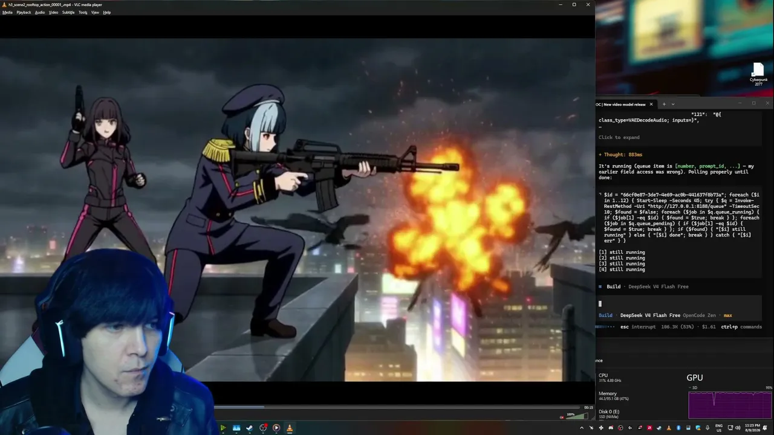Open Steam from the taskbar
The height and width of the screenshot is (435, 774).
[x=250, y=428]
